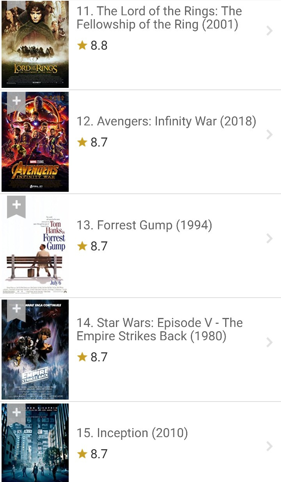Tap the 8.8 star icon for Lord of the Rings
This screenshot has height=482, width=281.
pos(82,45)
